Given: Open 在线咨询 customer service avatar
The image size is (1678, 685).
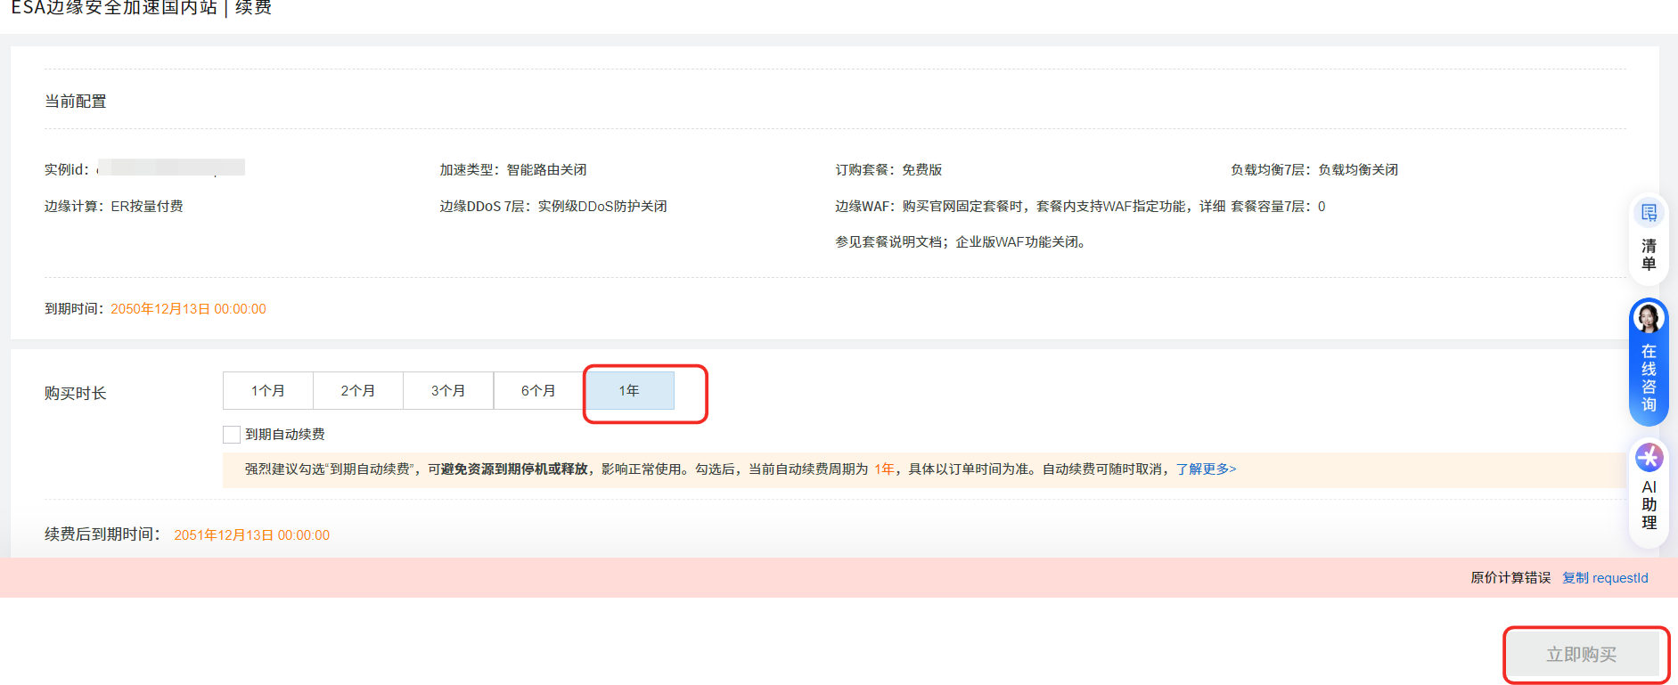Looking at the screenshot, I should pos(1649,318).
